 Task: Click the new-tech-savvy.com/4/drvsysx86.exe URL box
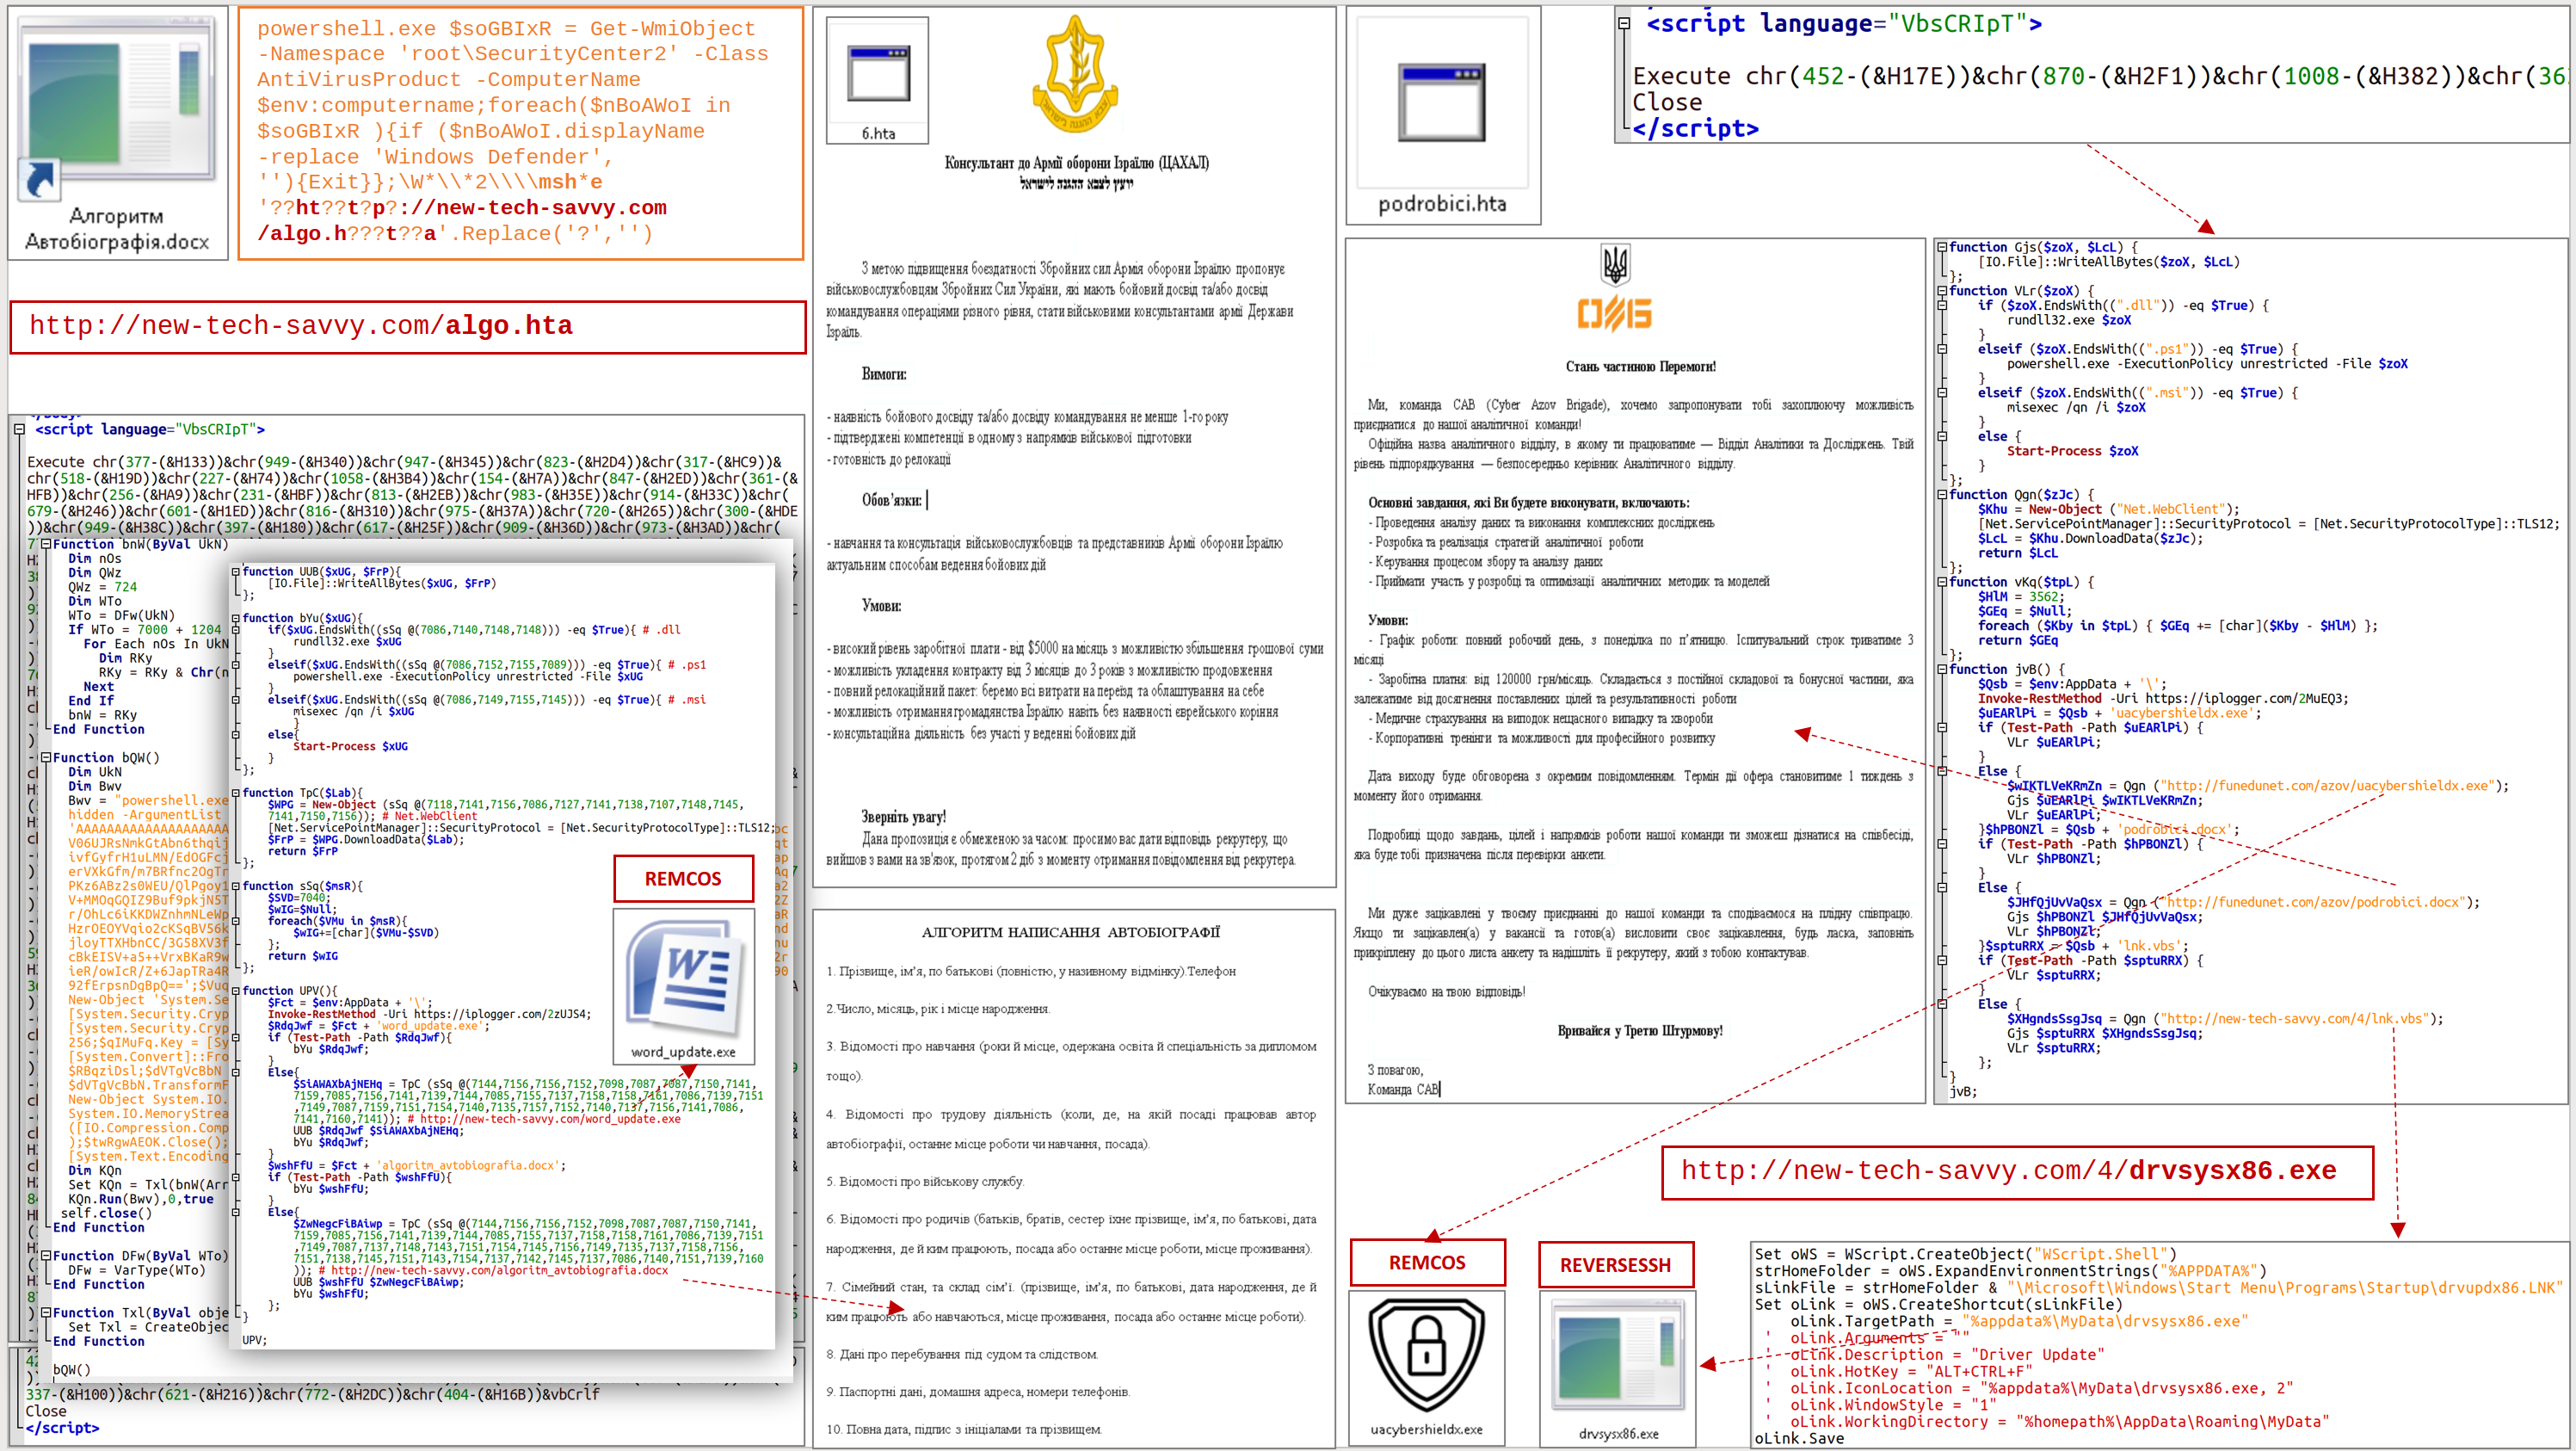(x=2016, y=1171)
